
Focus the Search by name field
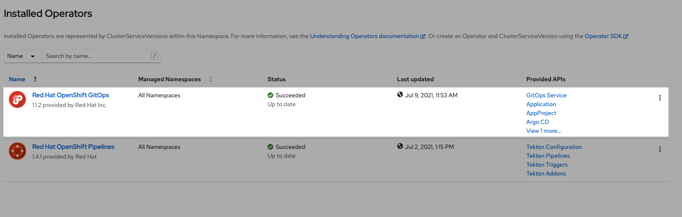[97, 56]
